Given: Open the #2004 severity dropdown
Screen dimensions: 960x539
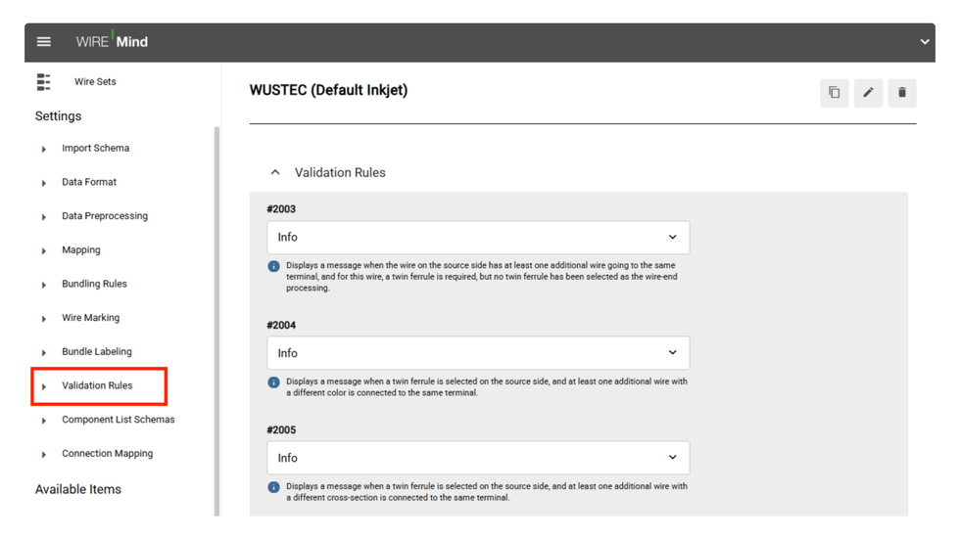Looking at the screenshot, I should (478, 353).
